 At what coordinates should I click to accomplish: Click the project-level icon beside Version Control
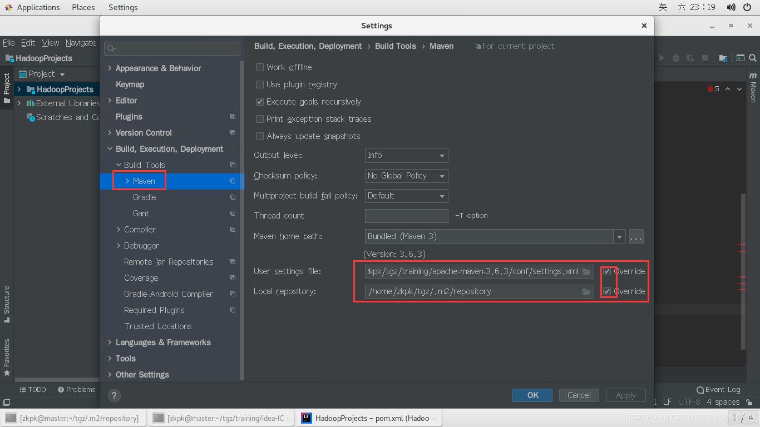pos(233,133)
